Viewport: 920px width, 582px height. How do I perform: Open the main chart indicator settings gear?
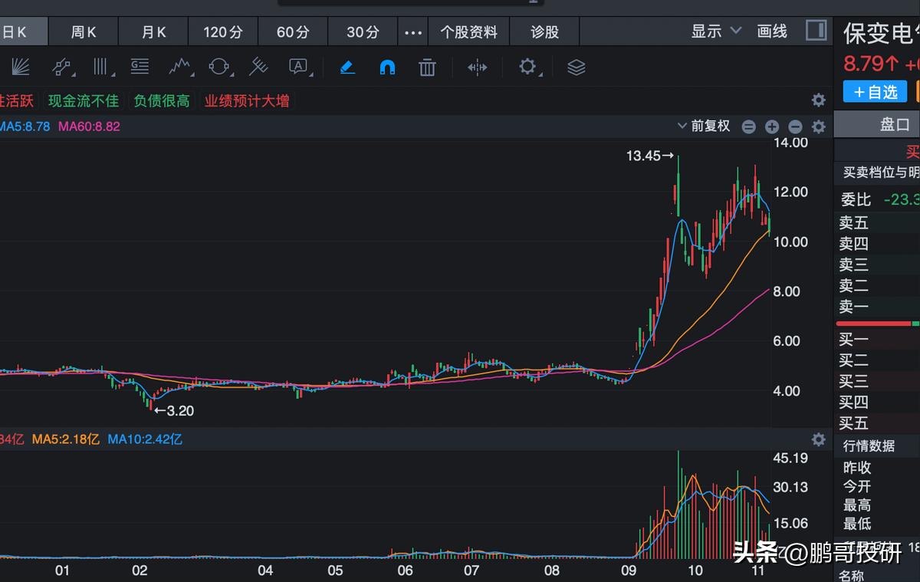pyautogui.click(x=818, y=126)
